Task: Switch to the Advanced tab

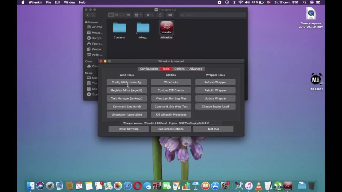Action: (196, 69)
